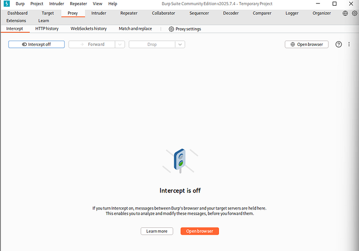Screen dimensions: 359x251
Task: Switch to the Dashboard tab
Action: (17, 13)
